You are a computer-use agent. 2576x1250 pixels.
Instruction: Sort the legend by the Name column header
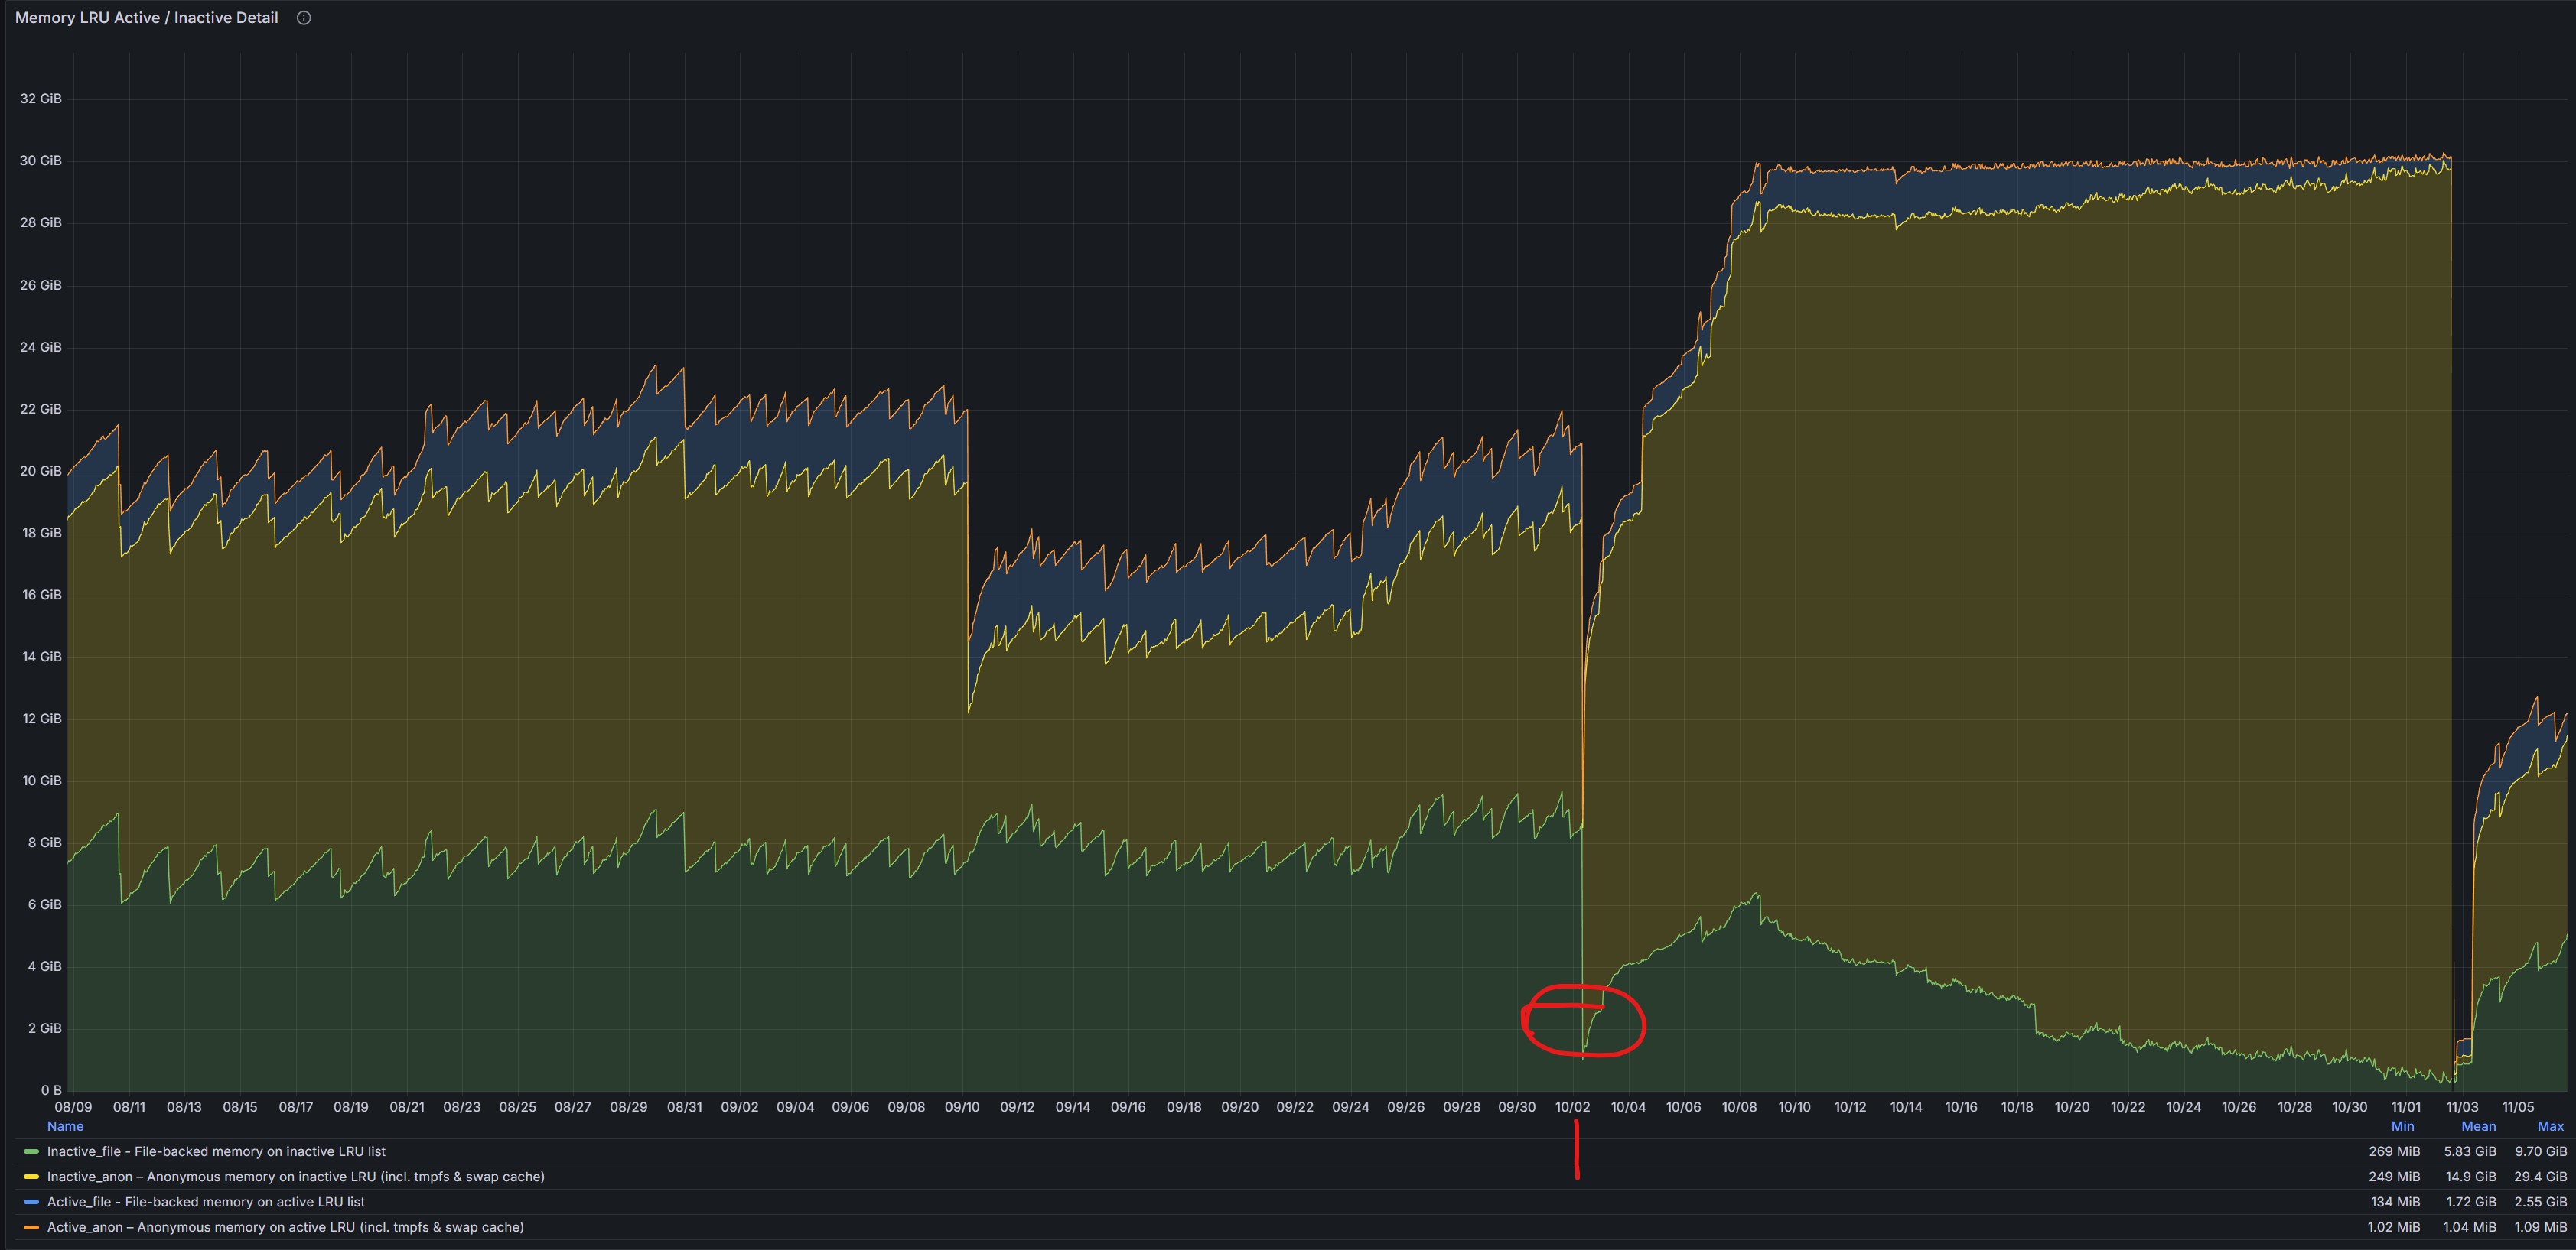pyautogui.click(x=65, y=1126)
